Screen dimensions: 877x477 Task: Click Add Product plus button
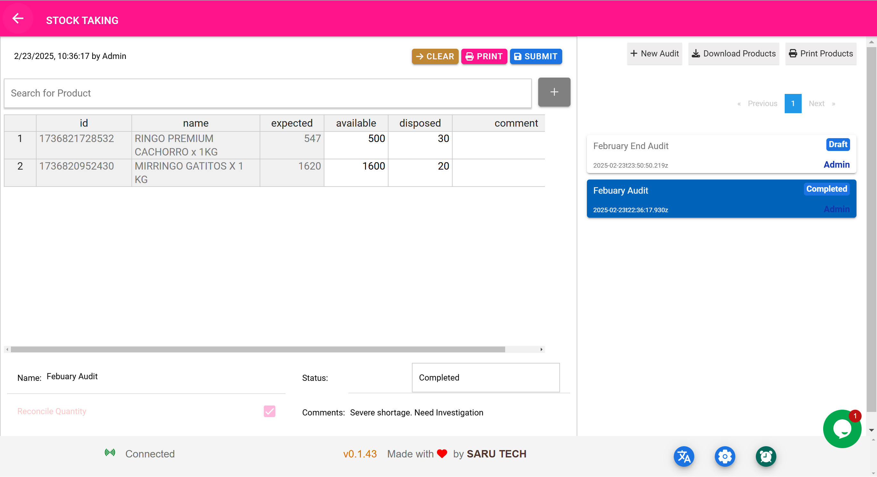click(554, 92)
